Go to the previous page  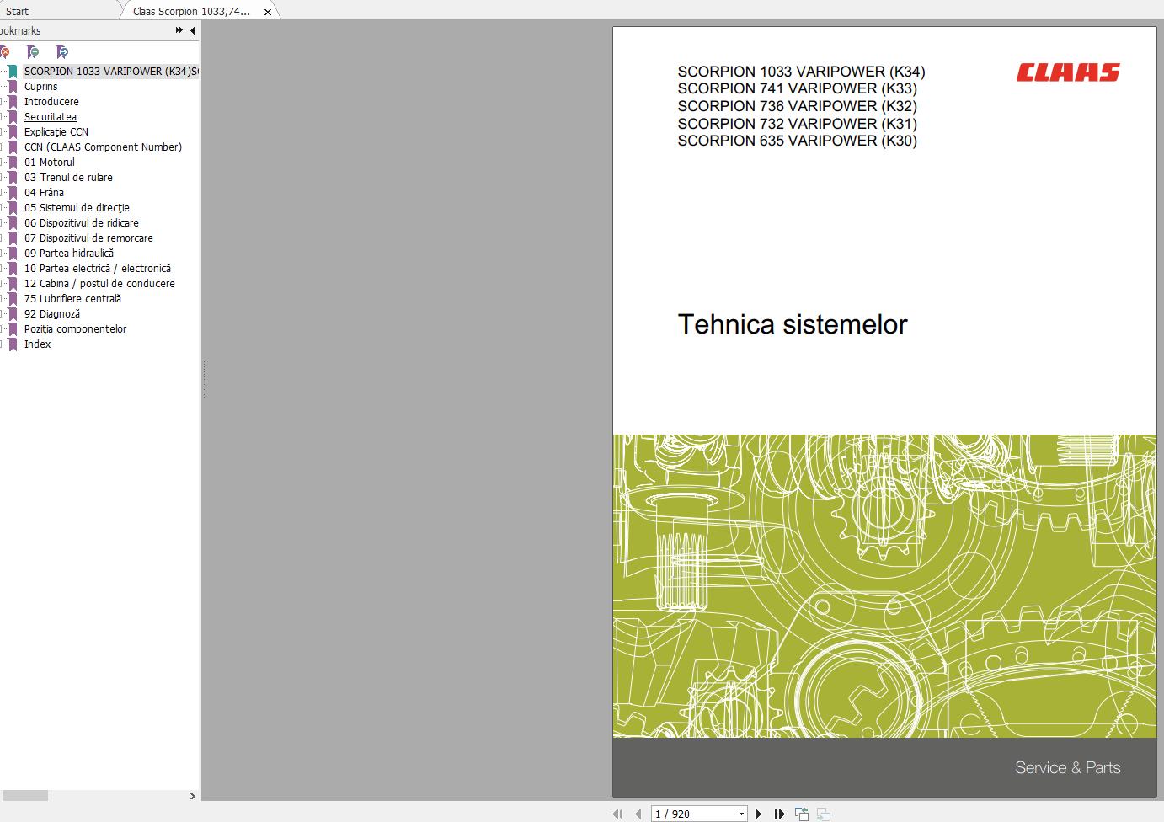(638, 814)
